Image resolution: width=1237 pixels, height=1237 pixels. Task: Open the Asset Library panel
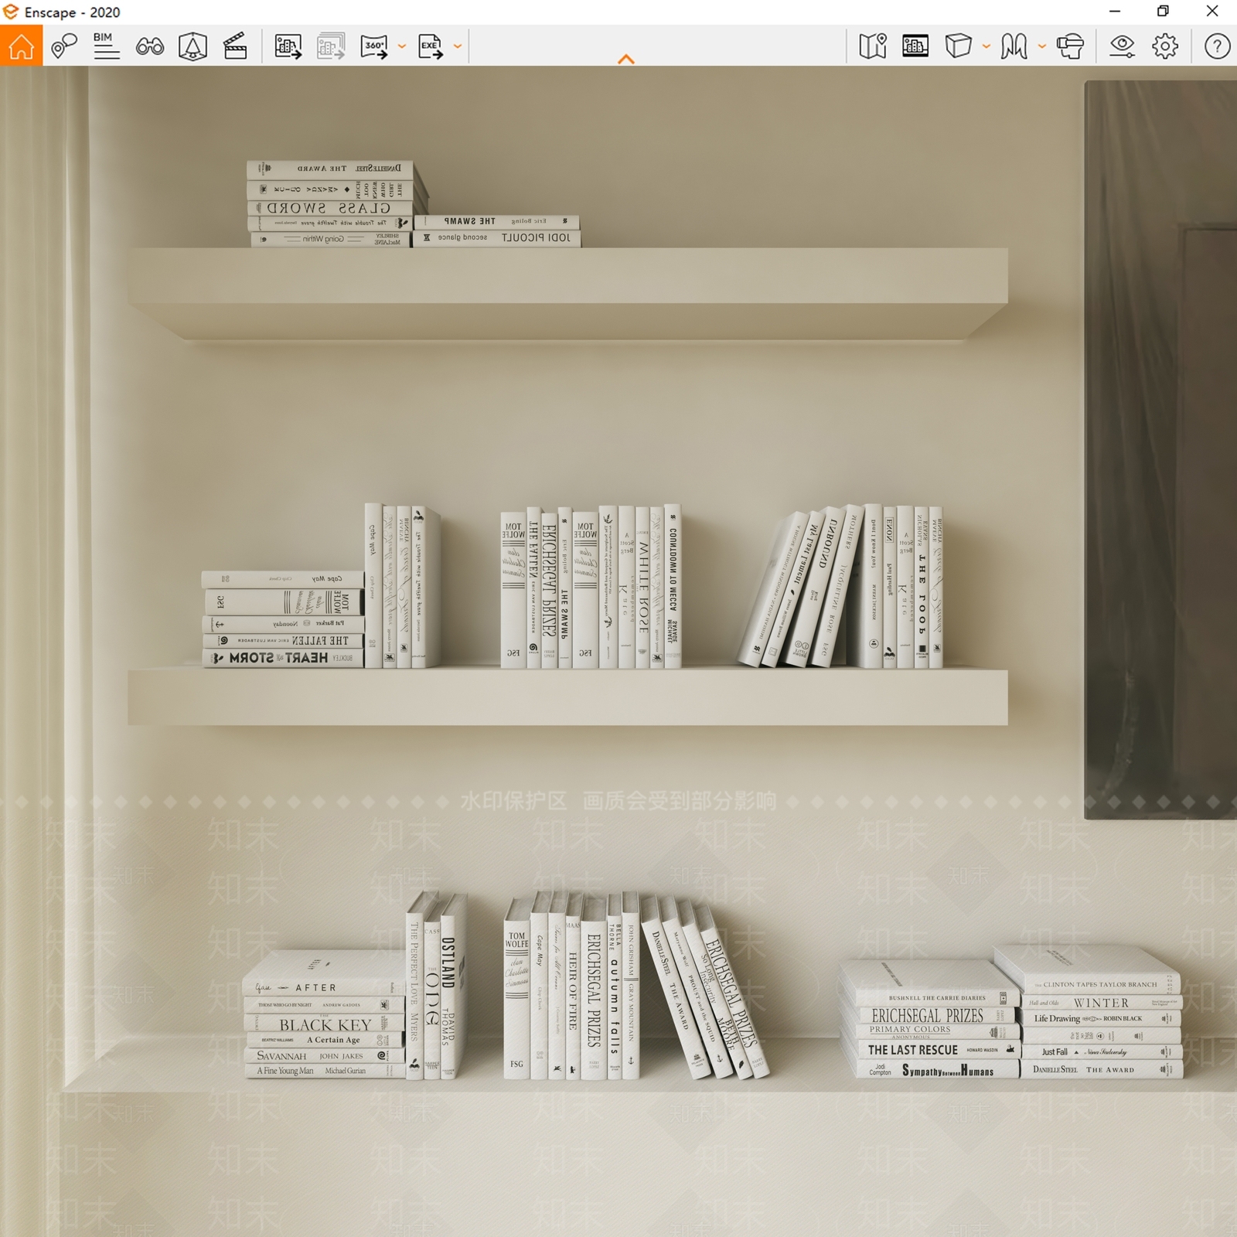pos(915,46)
